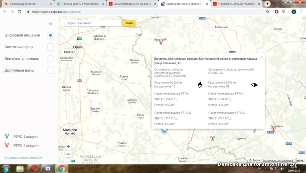Open the Windows Start menu
This screenshot has height=173, width=306.
[x=6, y=169]
